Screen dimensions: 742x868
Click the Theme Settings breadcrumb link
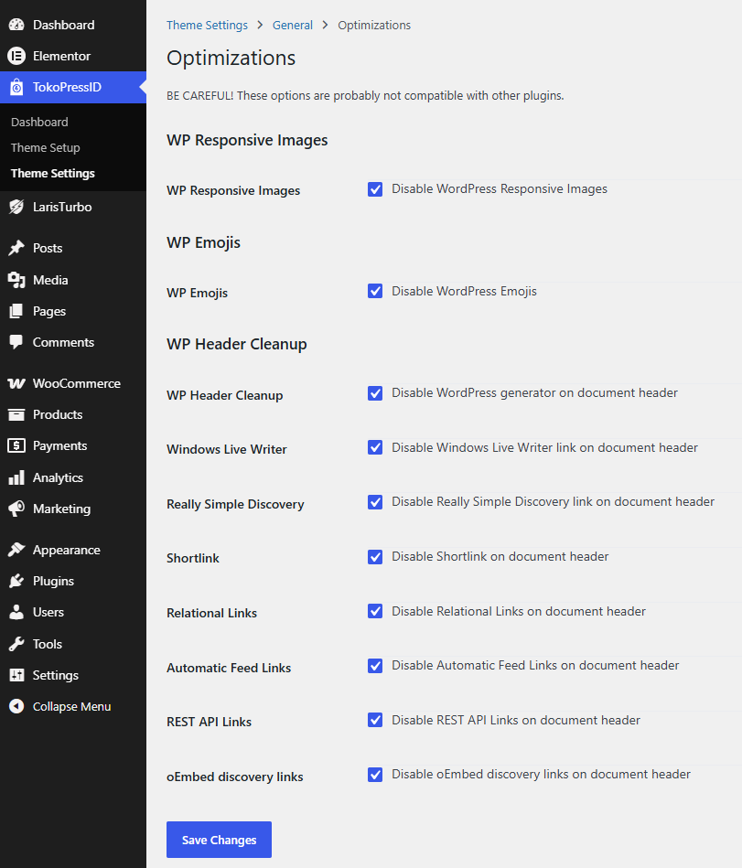(x=207, y=25)
